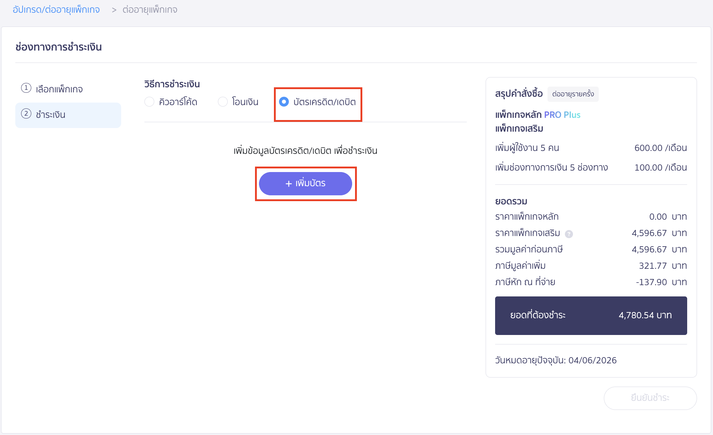Click the ต่ออายุแพ็กเกจ breadcrumb item
713x435 pixels.
pos(151,9)
